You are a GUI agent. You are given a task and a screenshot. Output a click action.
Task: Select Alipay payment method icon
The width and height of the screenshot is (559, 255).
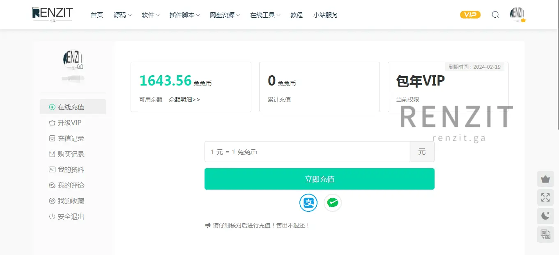[308, 202]
